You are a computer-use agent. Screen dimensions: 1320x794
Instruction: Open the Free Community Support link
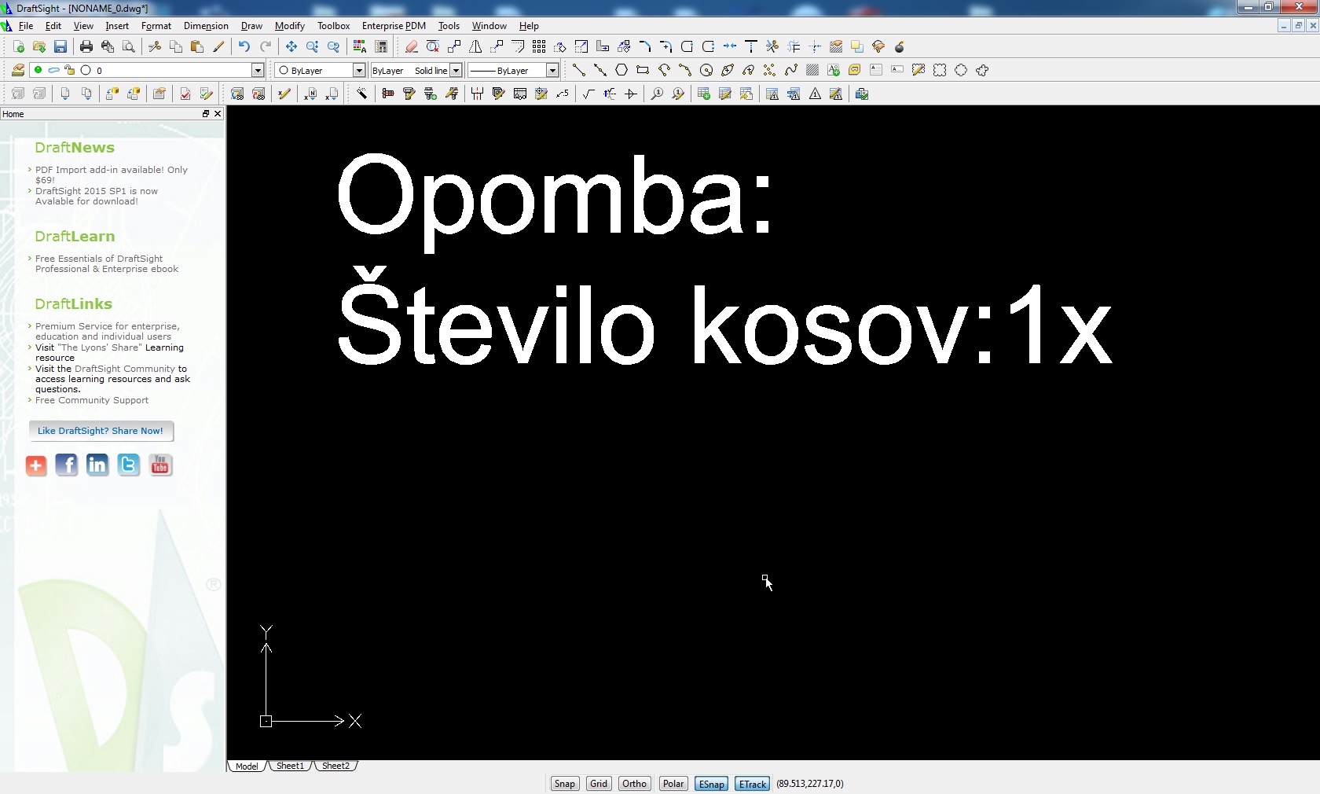92,400
